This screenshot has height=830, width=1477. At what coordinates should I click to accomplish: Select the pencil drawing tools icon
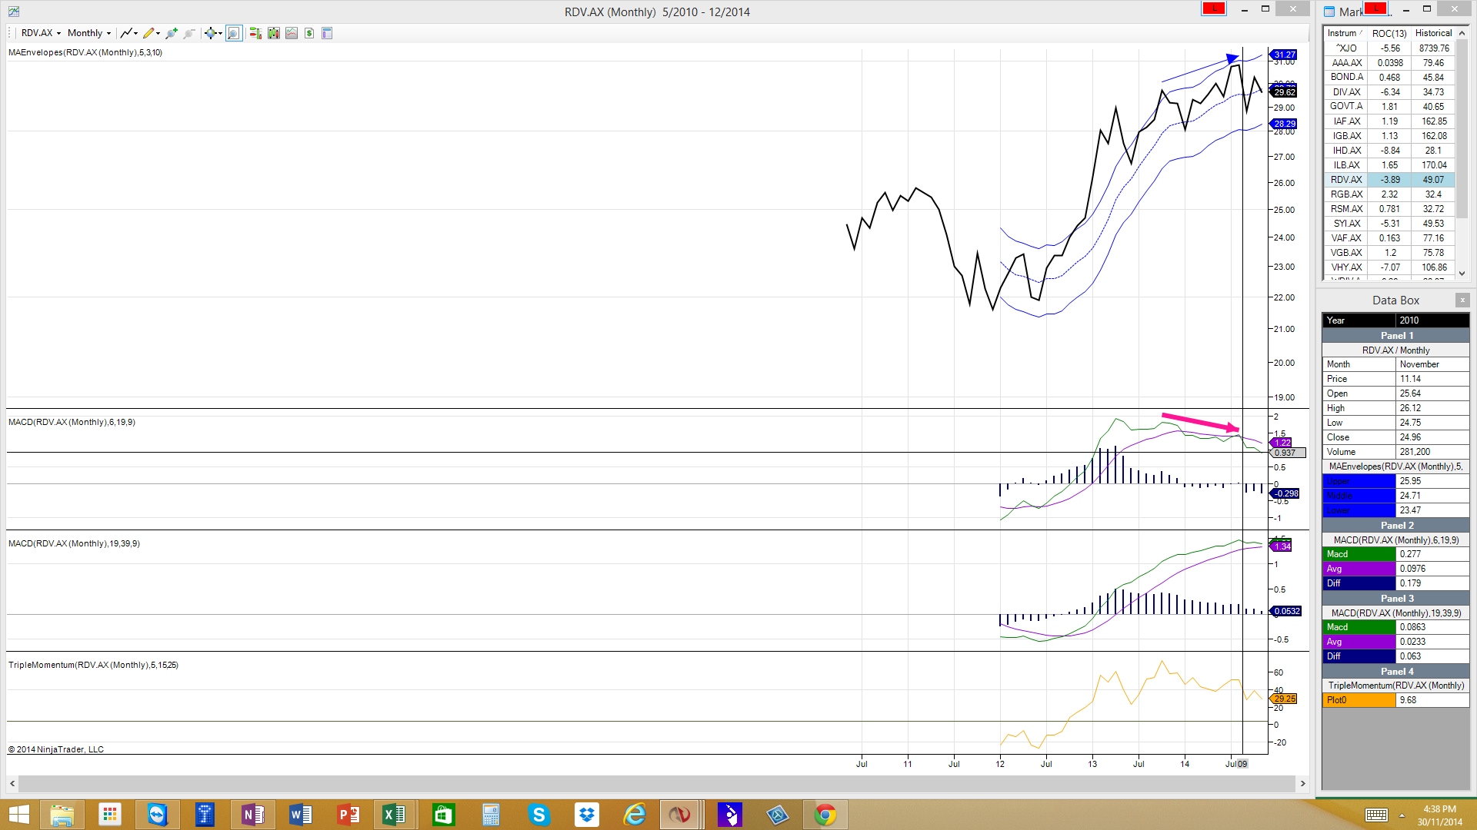(x=148, y=33)
